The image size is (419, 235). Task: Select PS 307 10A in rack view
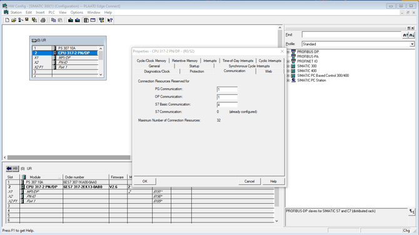pos(67,48)
